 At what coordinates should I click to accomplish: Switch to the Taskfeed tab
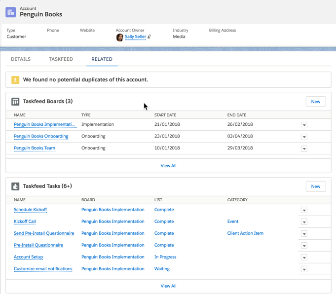click(61, 59)
